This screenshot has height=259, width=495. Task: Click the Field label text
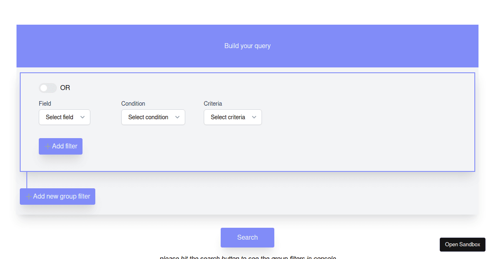pyautogui.click(x=45, y=104)
